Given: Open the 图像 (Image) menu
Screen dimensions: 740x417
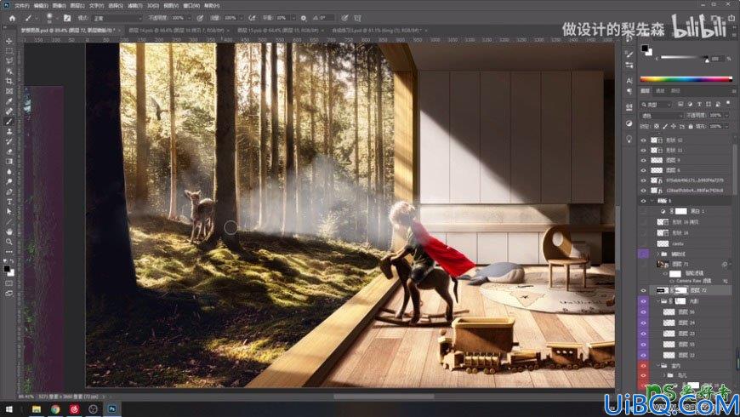Looking at the screenshot, I should (59, 6).
